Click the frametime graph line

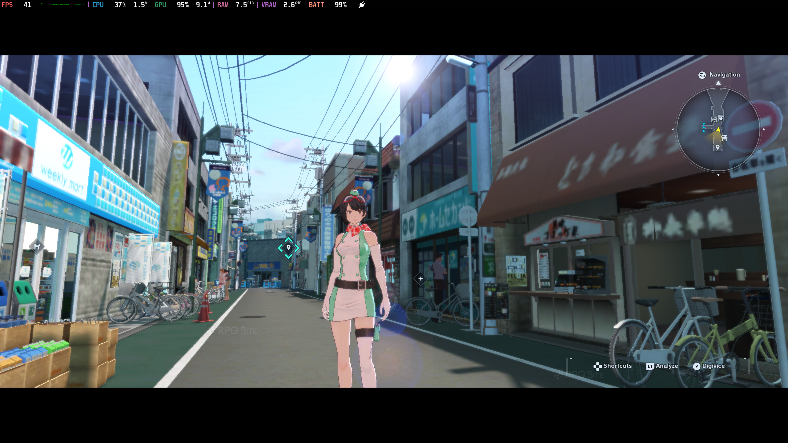click(x=62, y=4)
